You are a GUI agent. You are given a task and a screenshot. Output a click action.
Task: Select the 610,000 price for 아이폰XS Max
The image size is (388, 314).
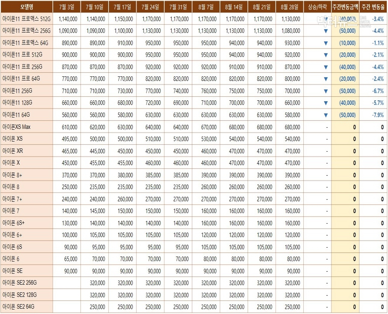(70, 127)
